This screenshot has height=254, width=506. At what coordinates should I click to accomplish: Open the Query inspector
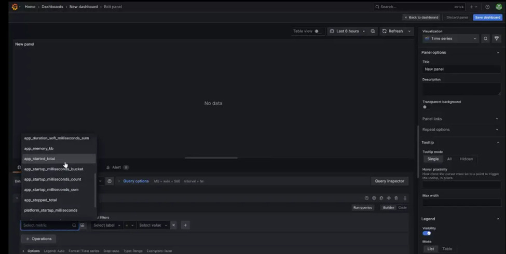(390, 181)
